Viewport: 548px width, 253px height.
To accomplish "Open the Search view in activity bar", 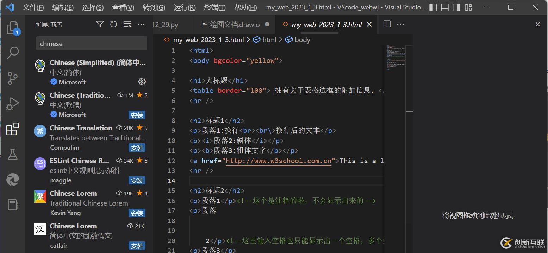I will (x=13, y=53).
